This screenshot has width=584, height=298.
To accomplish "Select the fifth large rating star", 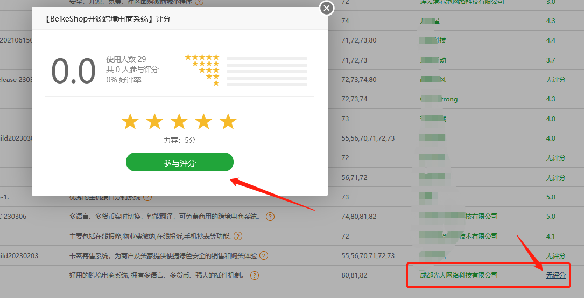I will click(x=228, y=122).
